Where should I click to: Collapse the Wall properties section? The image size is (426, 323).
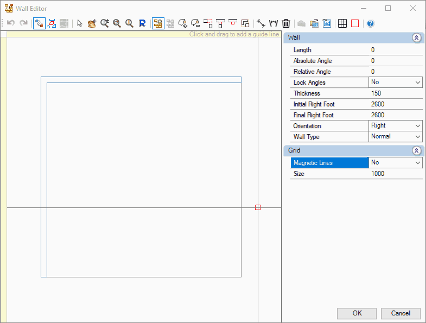[x=416, y=37]
